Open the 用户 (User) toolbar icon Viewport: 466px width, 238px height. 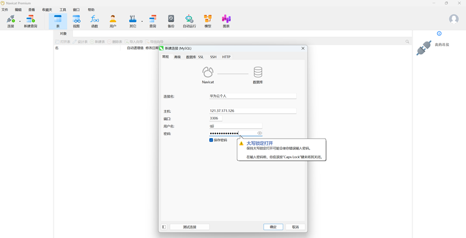112,21
